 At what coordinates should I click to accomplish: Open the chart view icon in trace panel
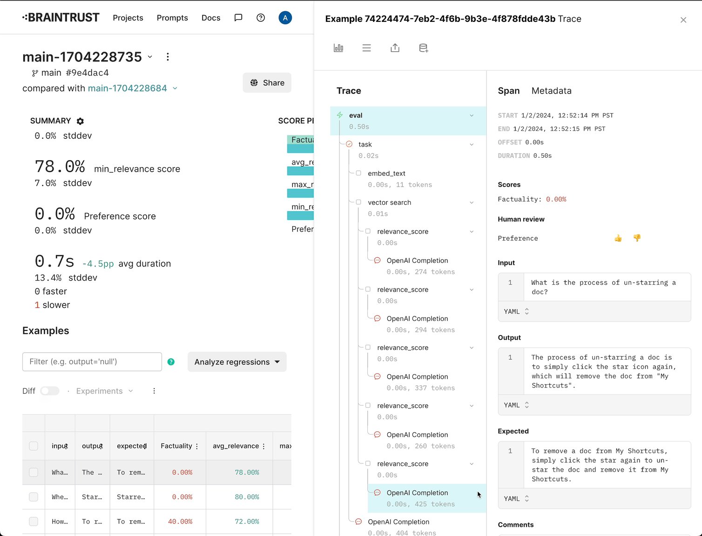pyautogui.click(x=338, y=48)
